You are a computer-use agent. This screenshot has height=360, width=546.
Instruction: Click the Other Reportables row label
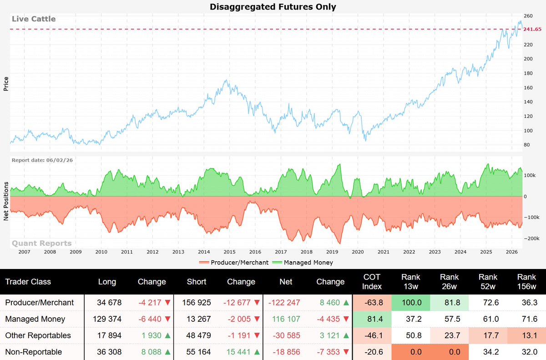(x=38, y=335)
